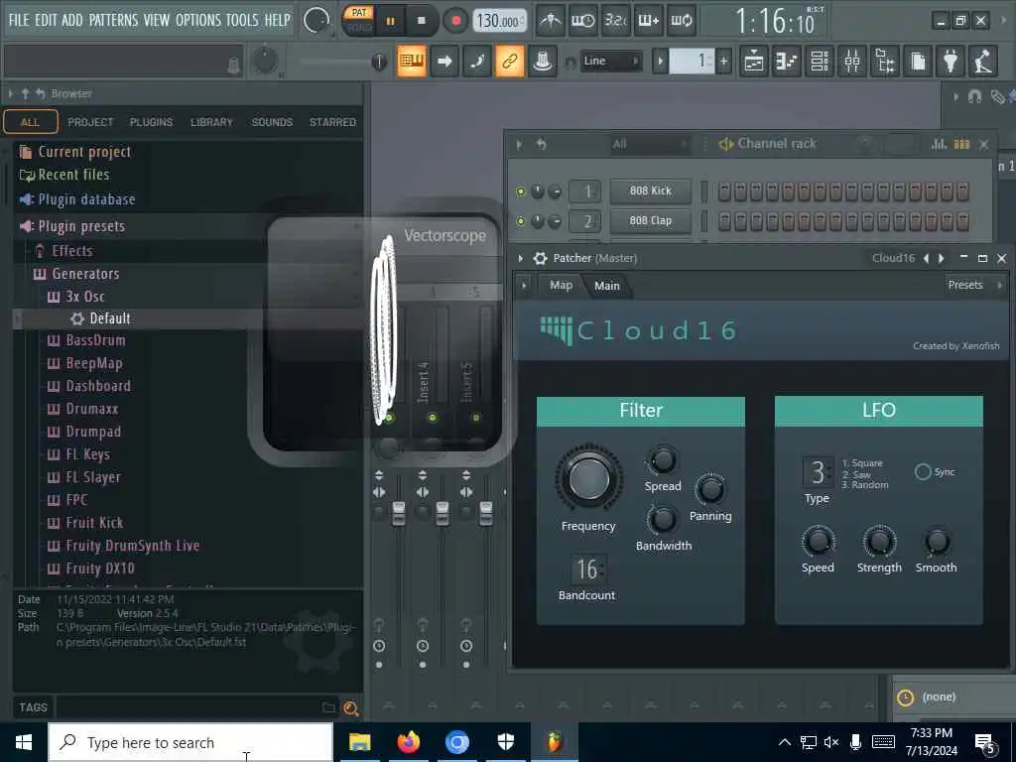Click the Insert 4 mixer fader
Screen dimensions: 1016x762
click(x=443, y=513)
